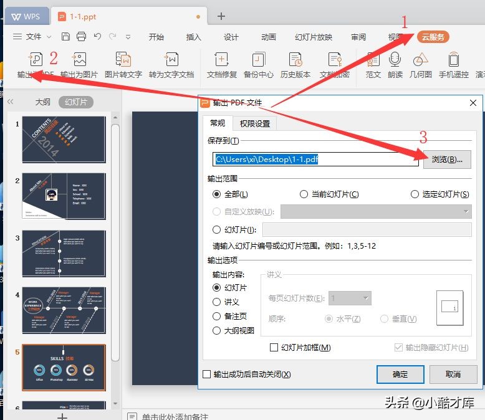Open the 幻灯片放映 ribbon tab

tap(314, 37)
